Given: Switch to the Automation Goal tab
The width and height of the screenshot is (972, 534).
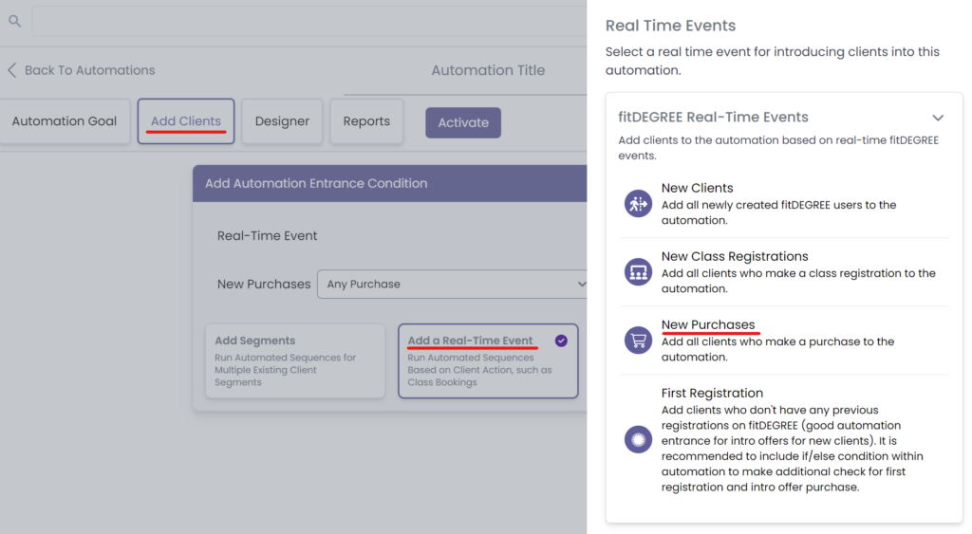Looking at the screenshot, I should click(x=65, y=121).
